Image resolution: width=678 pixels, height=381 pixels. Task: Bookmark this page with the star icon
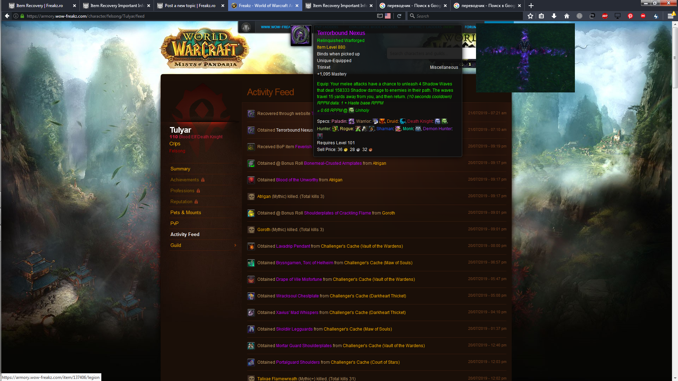point(530,16)
